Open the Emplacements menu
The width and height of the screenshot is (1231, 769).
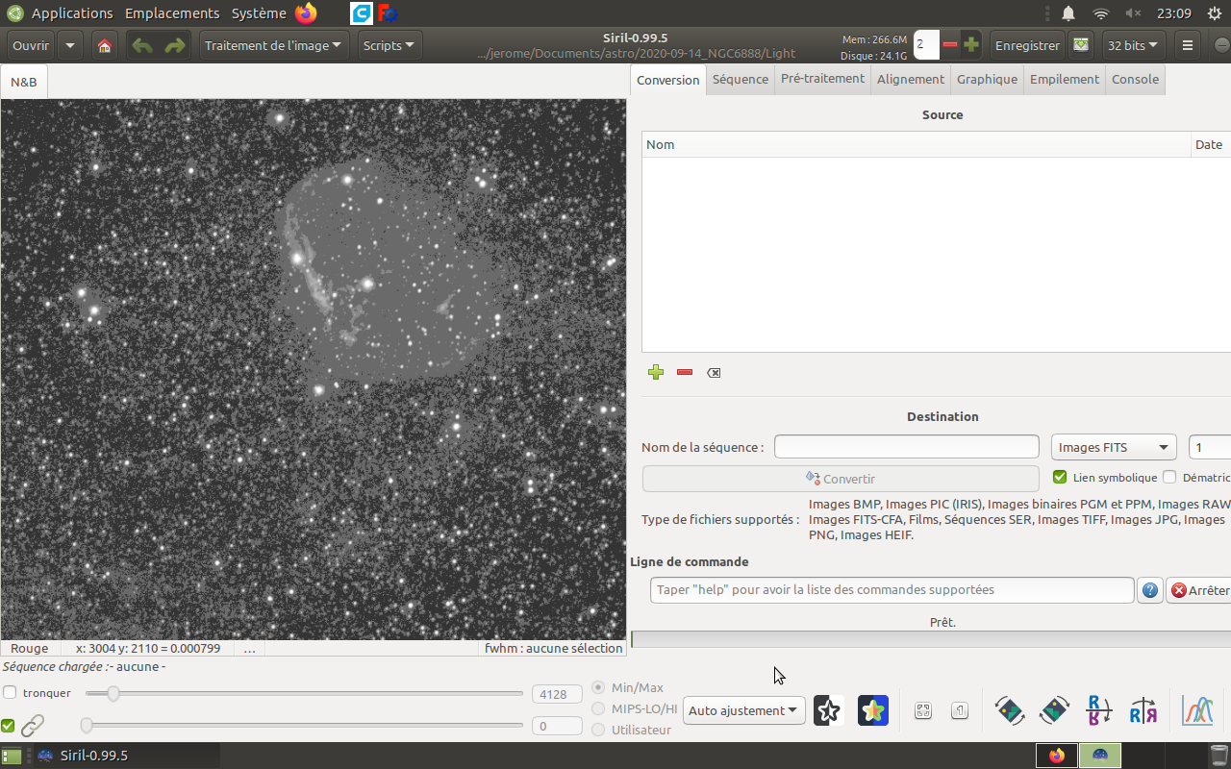click(172, 13)
